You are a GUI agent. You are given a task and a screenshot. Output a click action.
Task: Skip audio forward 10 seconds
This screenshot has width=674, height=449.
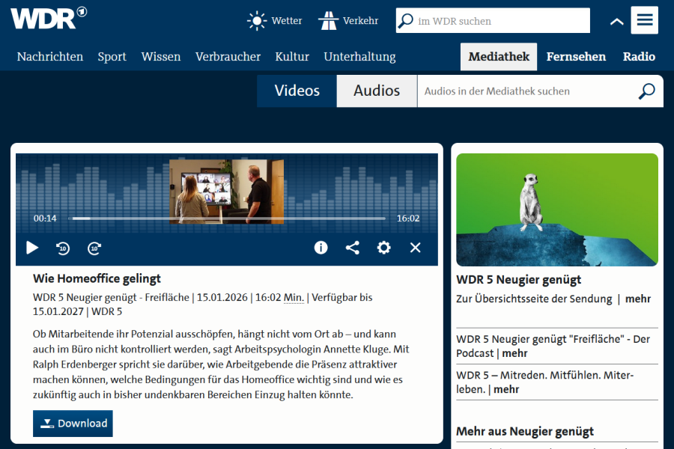coord(94,248)
